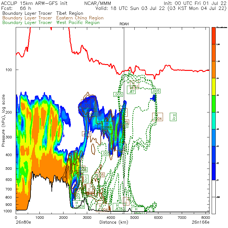Click the Pressure (hPa), log scale axis title

3,121
